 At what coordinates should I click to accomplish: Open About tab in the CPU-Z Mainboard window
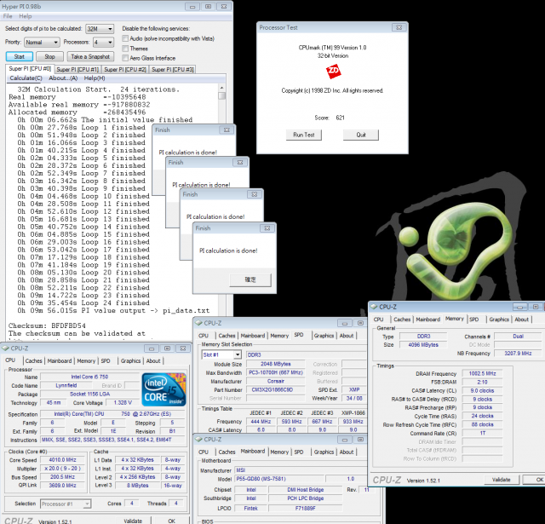pyautogui.click(x=347, y=452)
